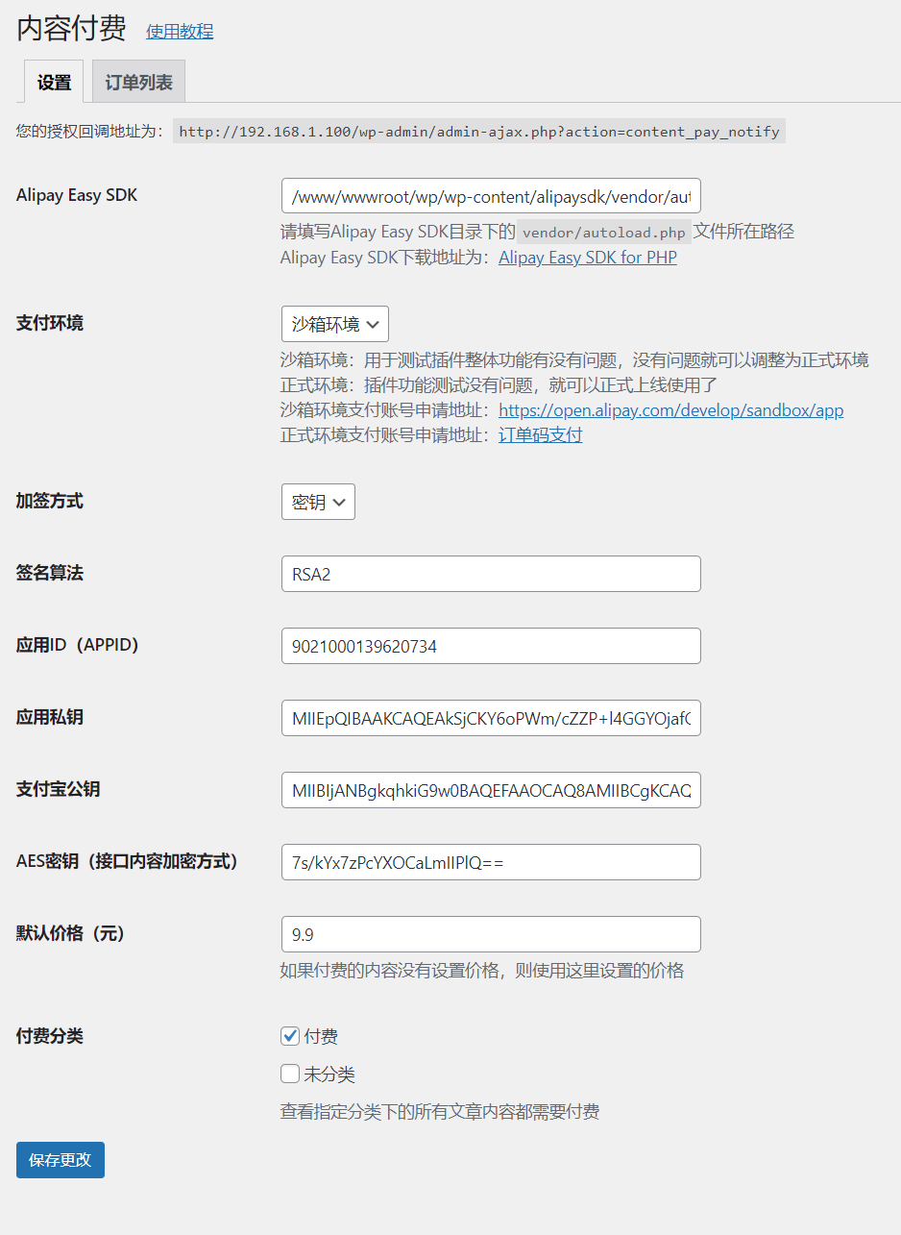Expand the 加签方式 dropdown showing 密钥
Viewport: 901px width, 1235px height.
tap(318, 502)
